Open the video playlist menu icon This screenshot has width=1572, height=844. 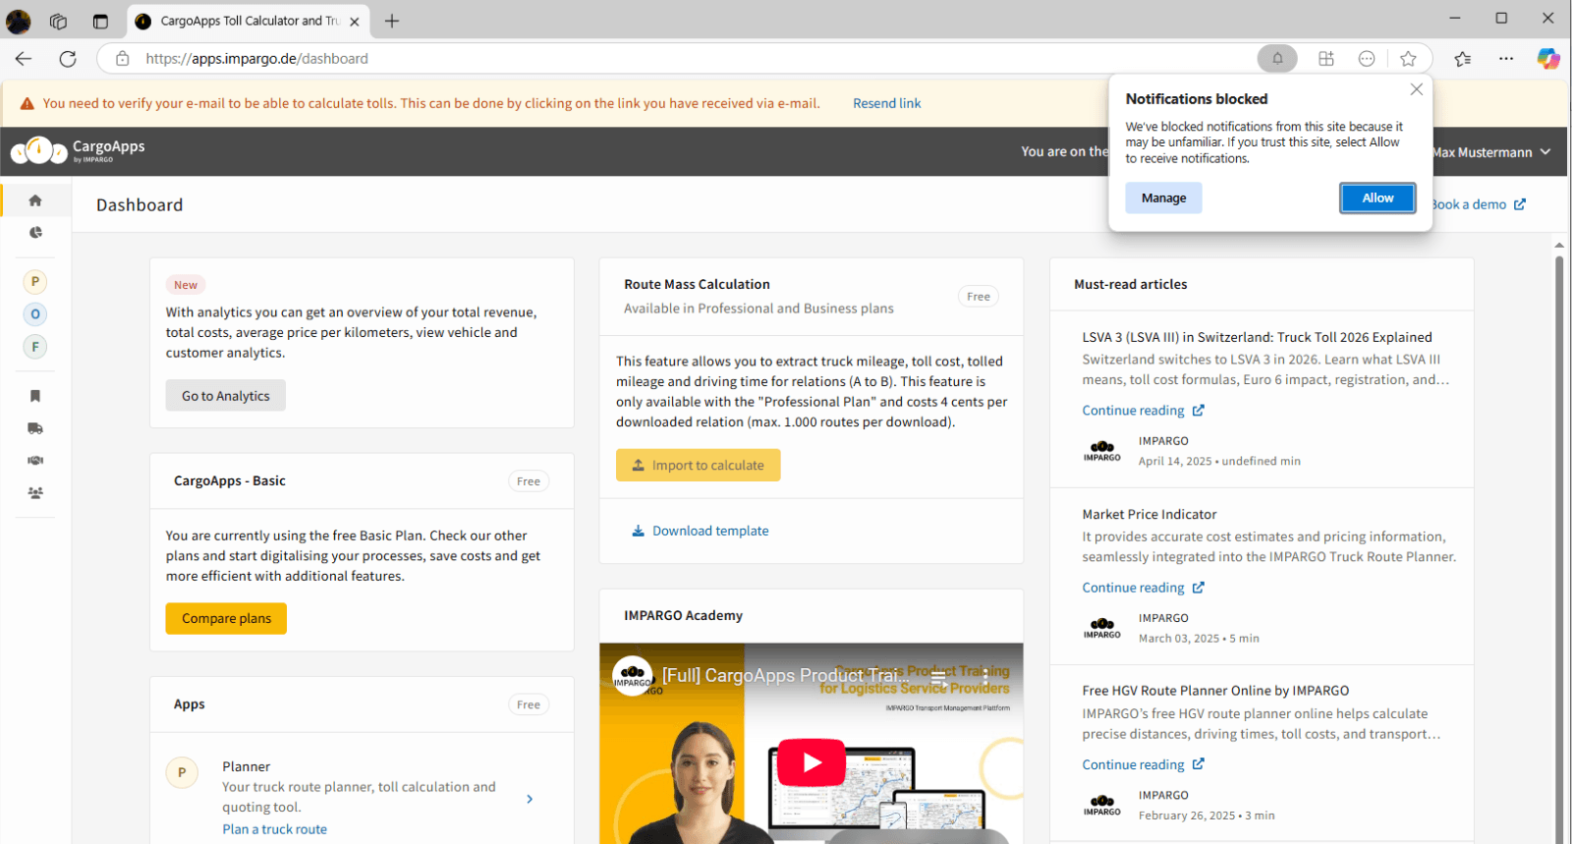click(939, 677)
